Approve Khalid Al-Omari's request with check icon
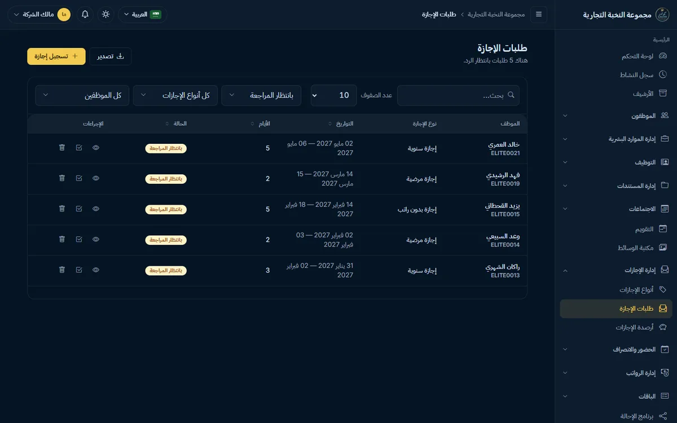The width and height of the screenshot is (677, 423). (x=79, y=147)
